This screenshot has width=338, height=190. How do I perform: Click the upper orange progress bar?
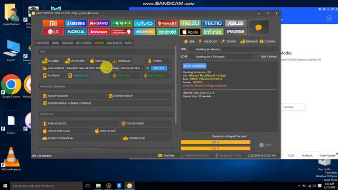click(x=215, y=142)
